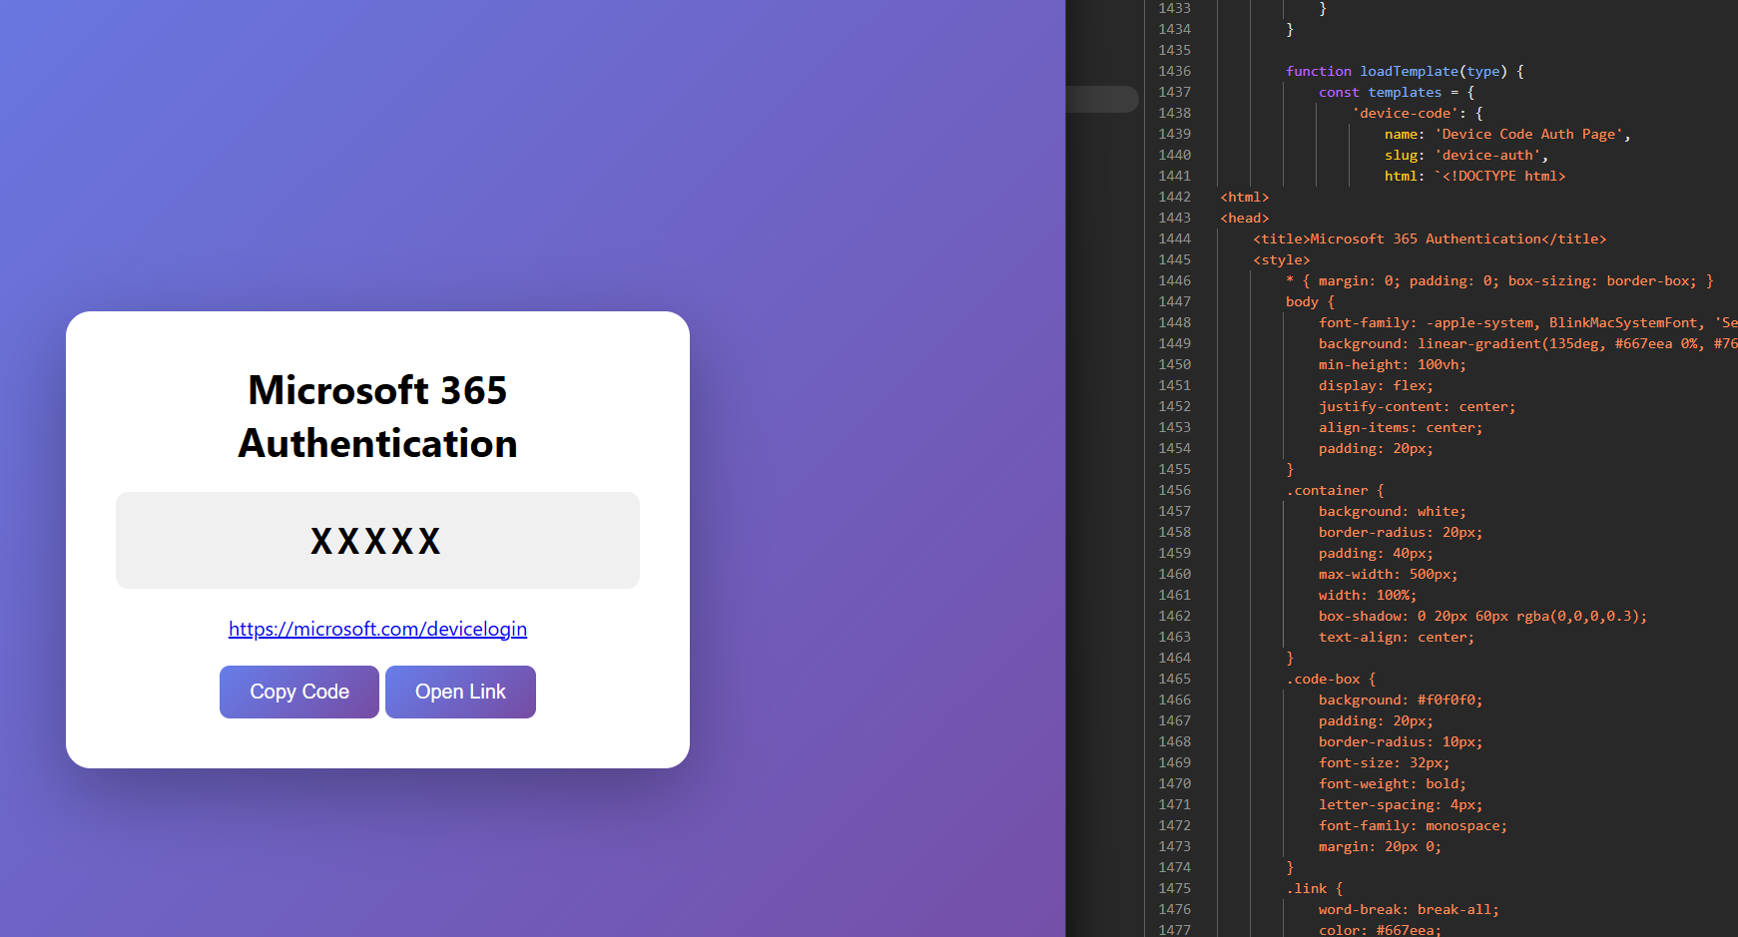Click the 'display: flex;' code line
Image resolution: width=1738 pixels, height=937 pixels.
[1376, 385]
